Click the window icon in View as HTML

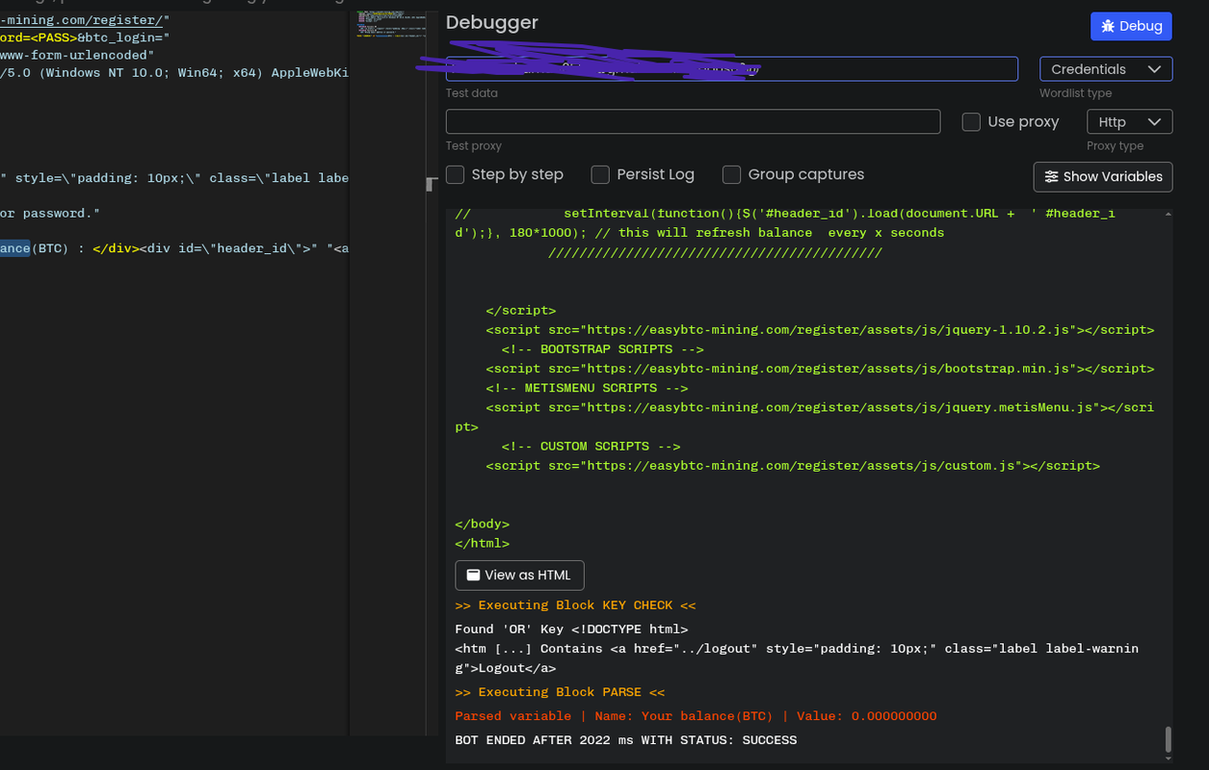coord(473,575)
